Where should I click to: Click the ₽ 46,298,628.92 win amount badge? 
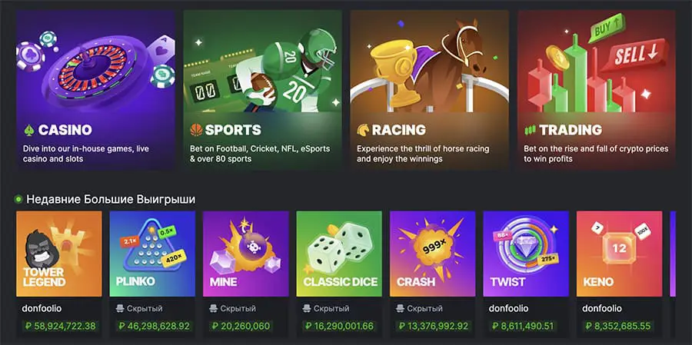click(154, 327)
